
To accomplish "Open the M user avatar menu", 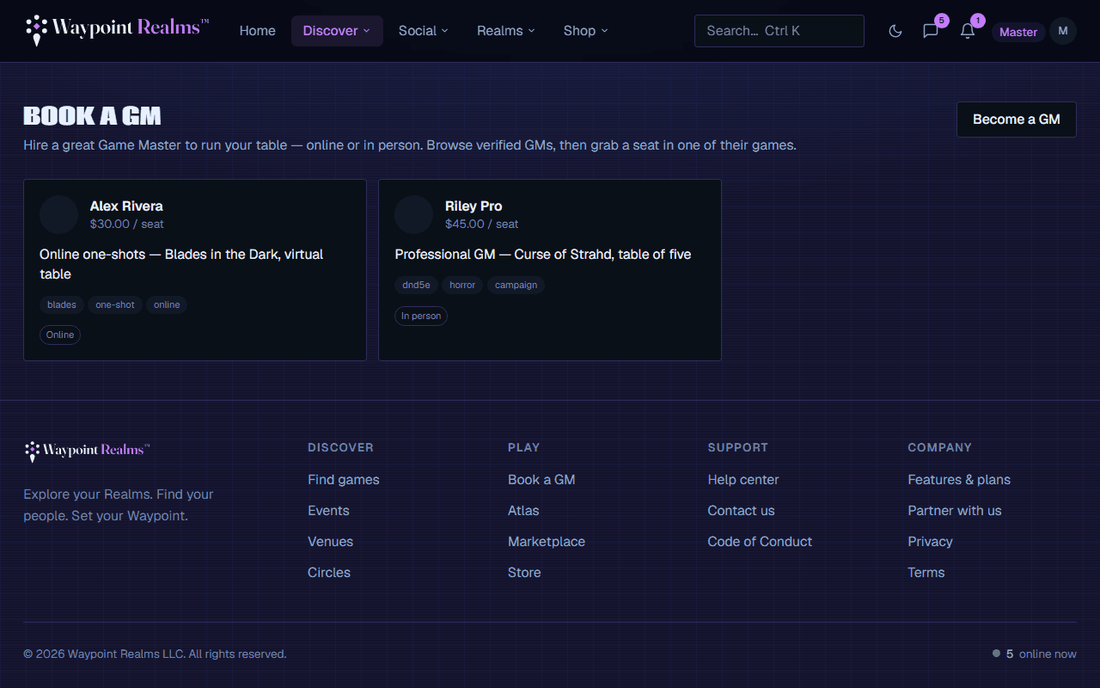I will 1063,31.
